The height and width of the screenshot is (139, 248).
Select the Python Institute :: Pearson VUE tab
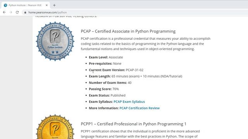tap(26, 5)
